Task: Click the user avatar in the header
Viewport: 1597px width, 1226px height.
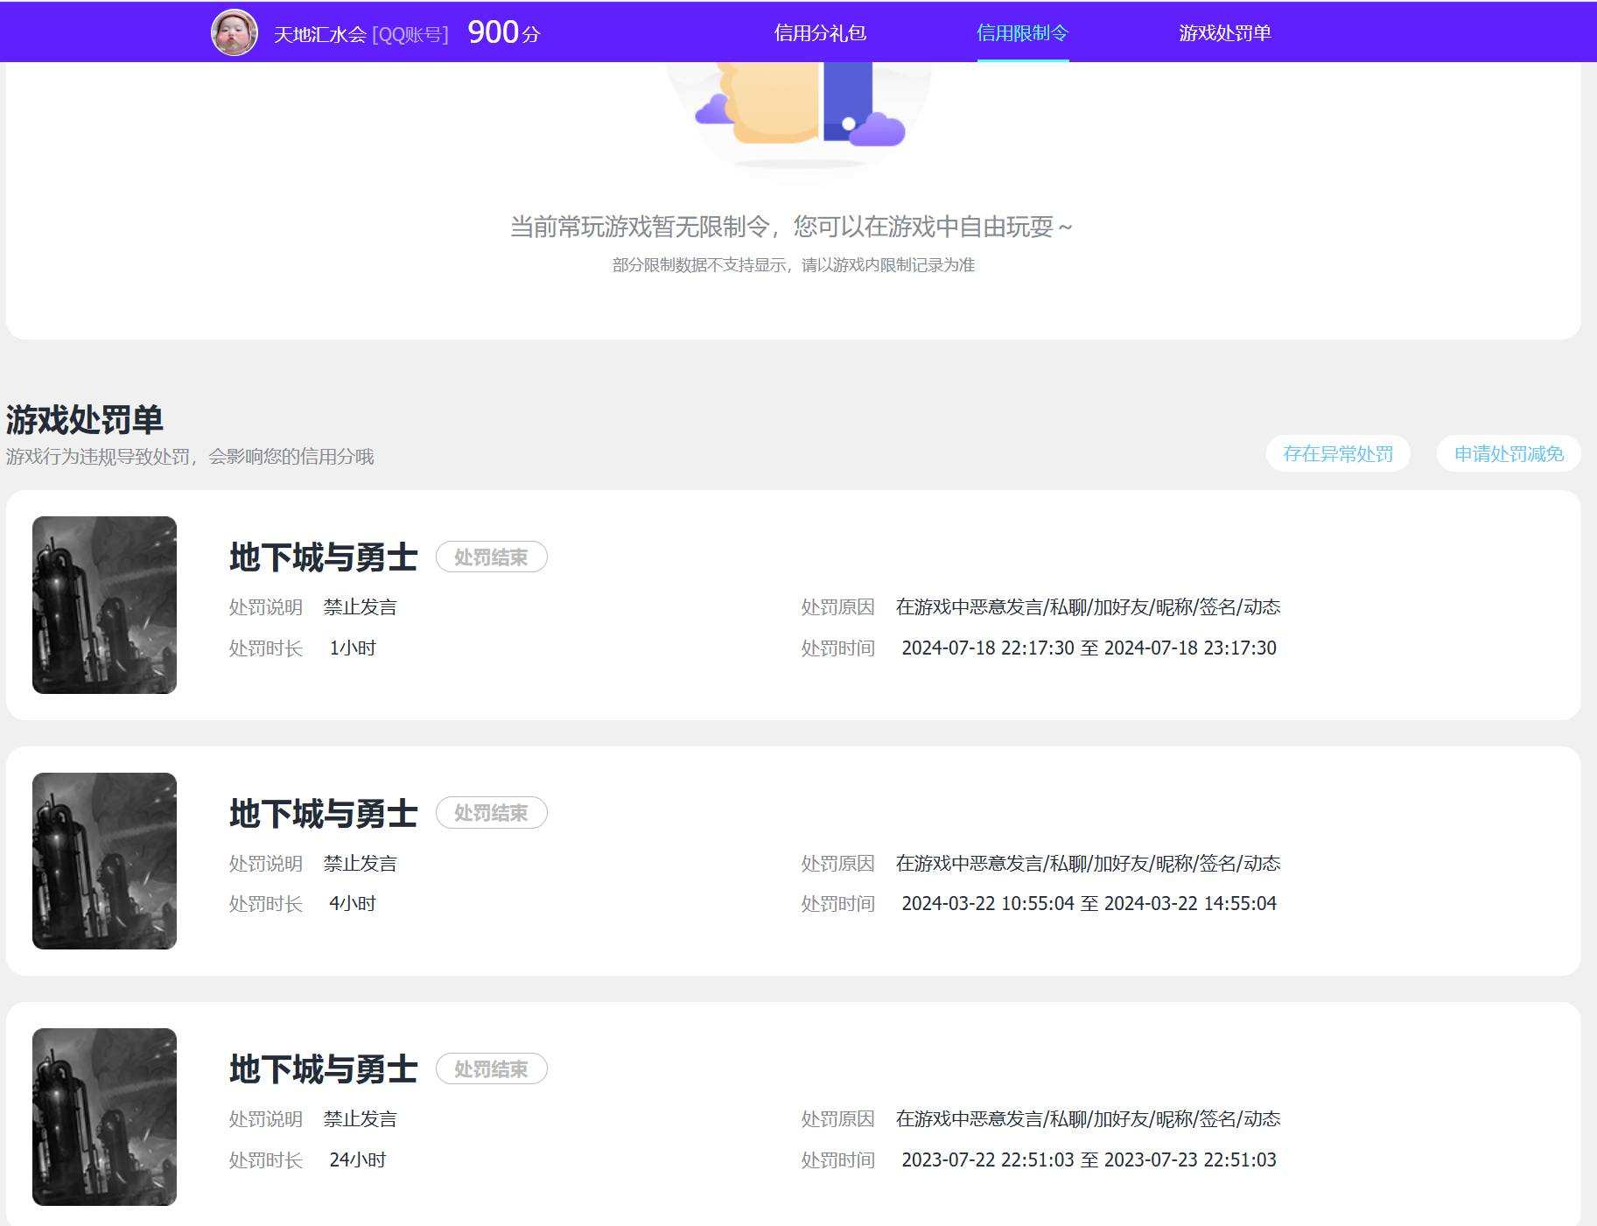Action: pos(235,32)
